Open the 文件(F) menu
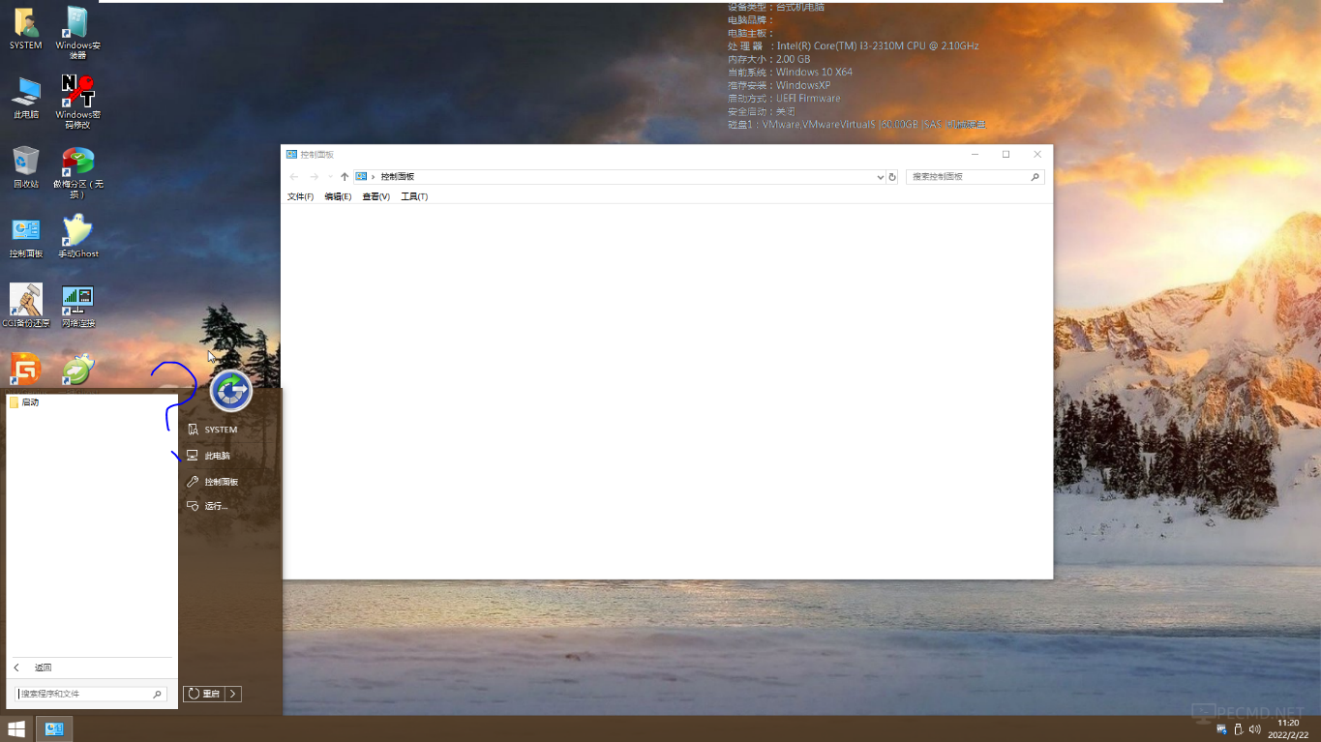Viewport: 1321px width, 742px height. pyautogui.click(x=300, y=196)
